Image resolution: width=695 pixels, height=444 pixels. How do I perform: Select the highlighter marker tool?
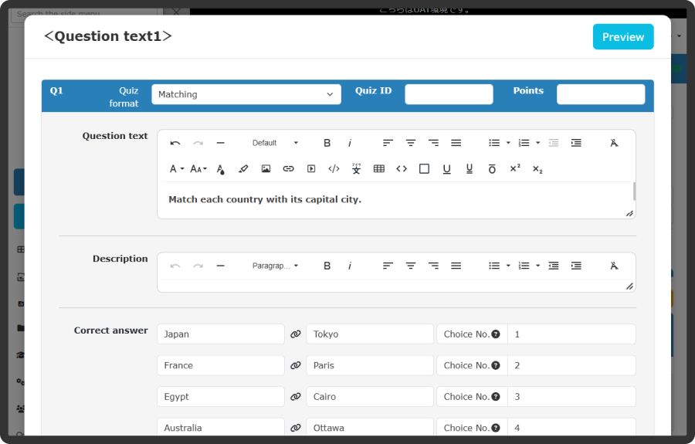coord(243,169)
